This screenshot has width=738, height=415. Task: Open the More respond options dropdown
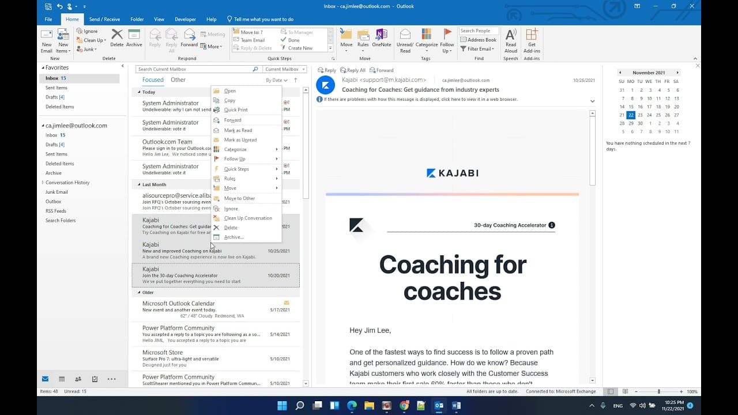211,47
